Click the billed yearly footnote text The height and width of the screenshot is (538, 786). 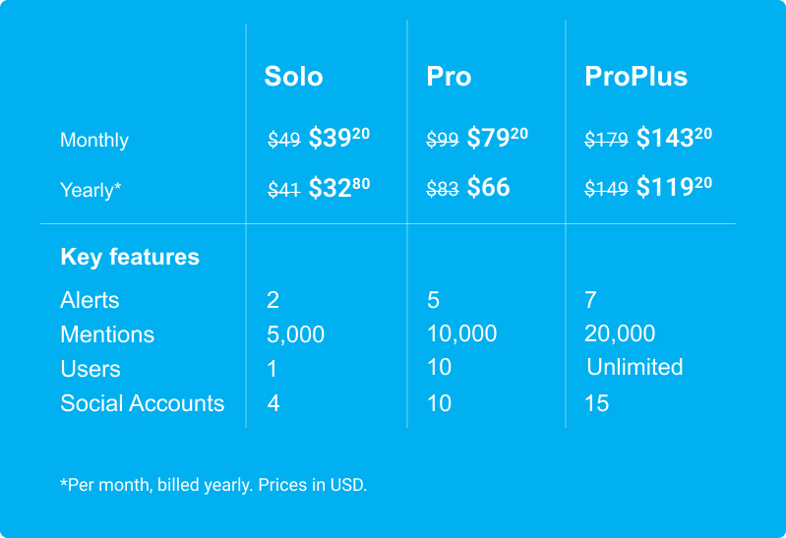point(213,485)
